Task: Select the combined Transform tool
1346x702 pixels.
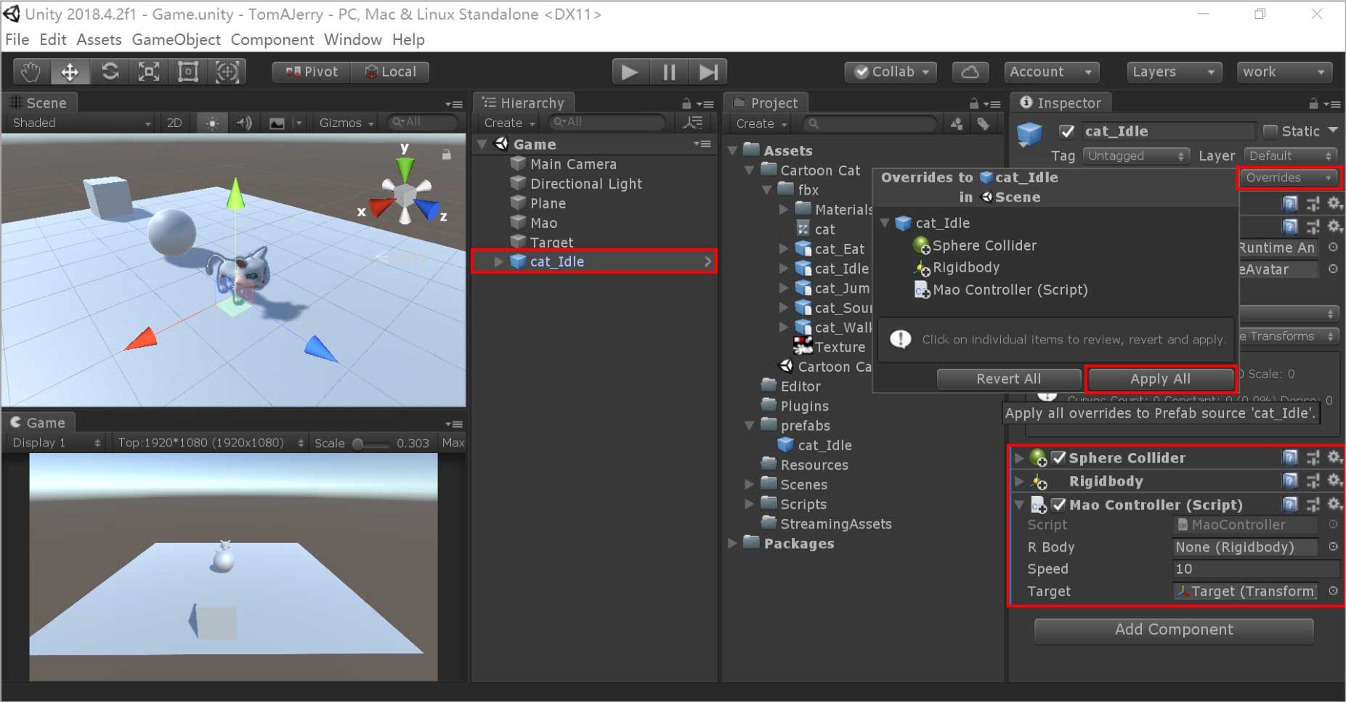Action: (227, 72)
